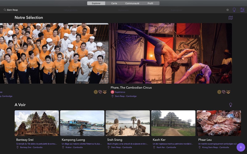Switch to the Explorer tab
This screenshot has width=247, height=154.
[x=96, y=3]
